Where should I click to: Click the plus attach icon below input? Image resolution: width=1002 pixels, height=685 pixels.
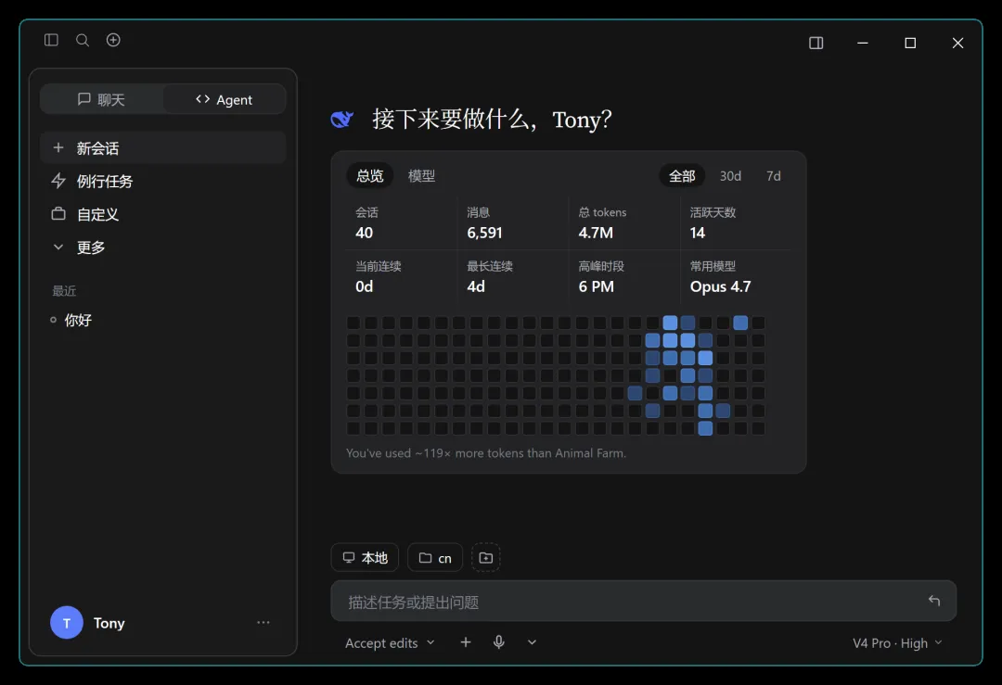coord(466,642)
